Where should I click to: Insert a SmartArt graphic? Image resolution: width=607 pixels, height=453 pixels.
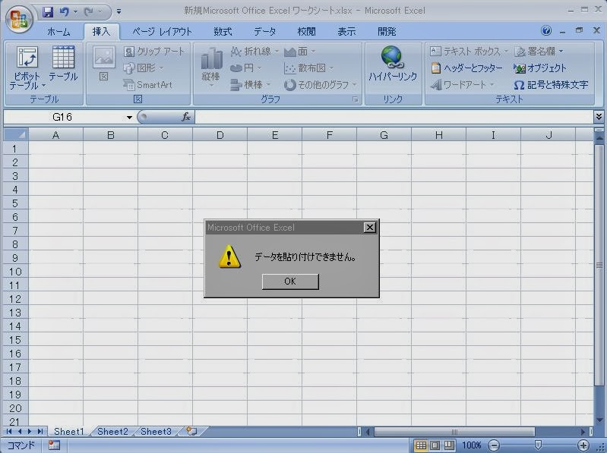[x=147, y=85]
